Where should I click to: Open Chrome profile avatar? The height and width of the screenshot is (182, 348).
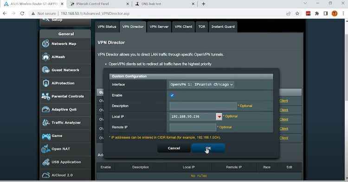(x=335, y=13)
